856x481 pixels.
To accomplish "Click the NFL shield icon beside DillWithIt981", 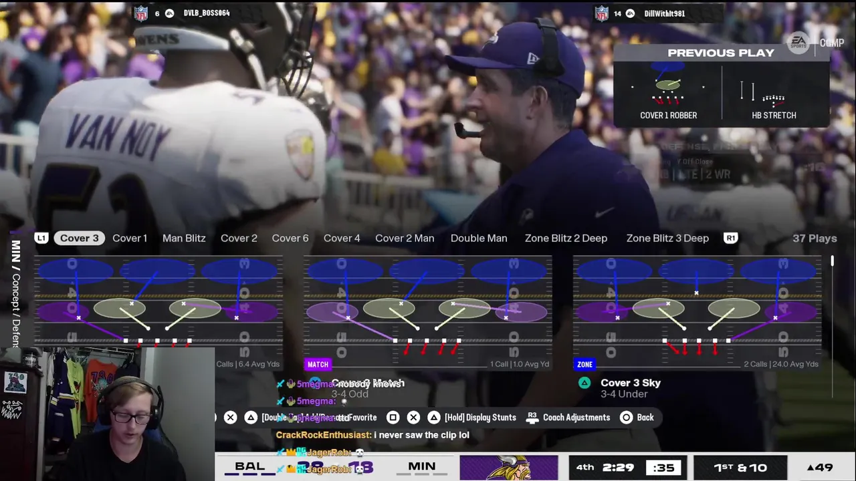I will (x=602, y=13).
